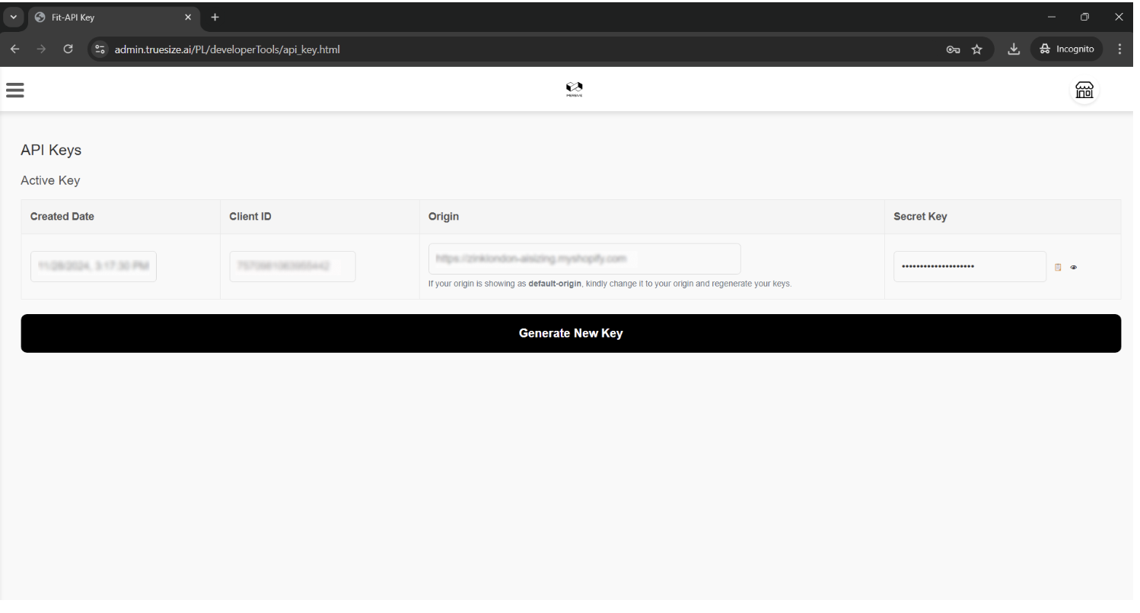Close the Fit-API Key tab
Screen dimensions: 1140x613
(188, 17)
